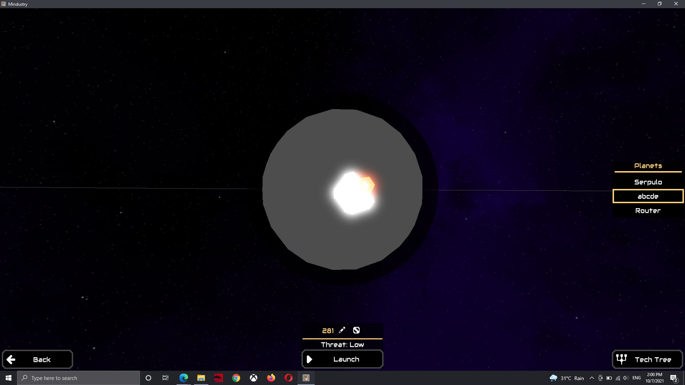
Task: Click the Mindustry title bar icon
Action: (4, 4)
